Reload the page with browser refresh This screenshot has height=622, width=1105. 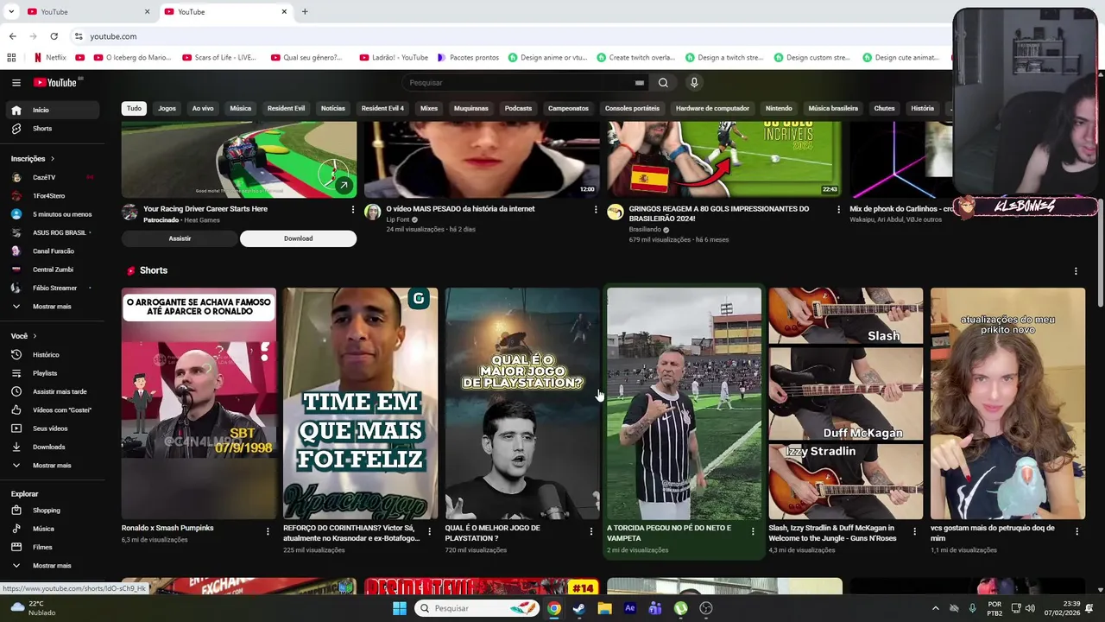54,36
